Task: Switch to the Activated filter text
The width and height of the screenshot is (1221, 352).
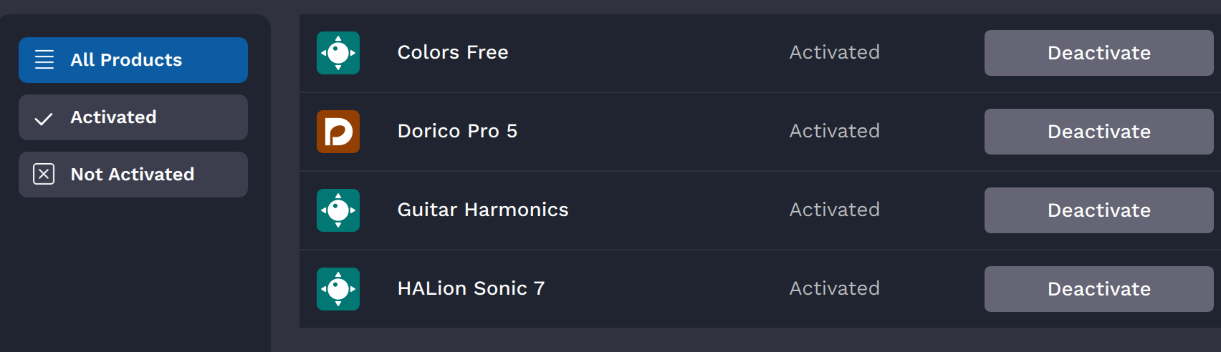Action: click(x=113, y=117)
